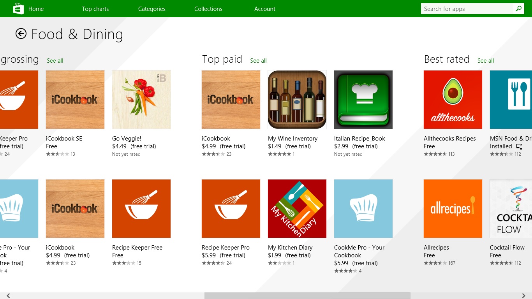The width and height of the screenshot is (532, 299).
Task: Click the search magnifier icon
Action: tap(519, 9)
